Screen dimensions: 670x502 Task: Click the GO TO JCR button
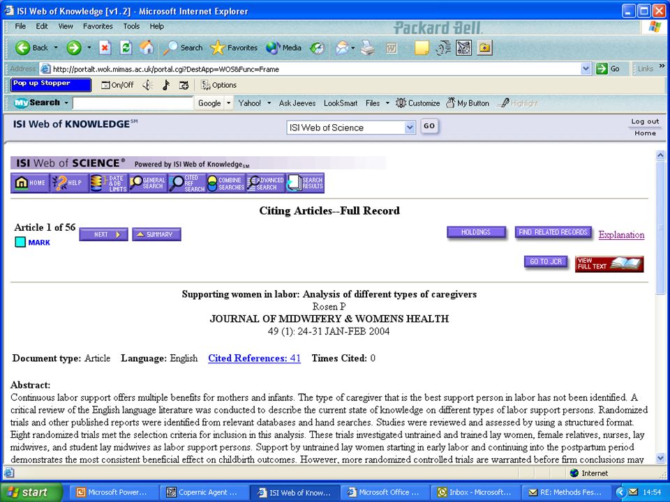point(546,261)
